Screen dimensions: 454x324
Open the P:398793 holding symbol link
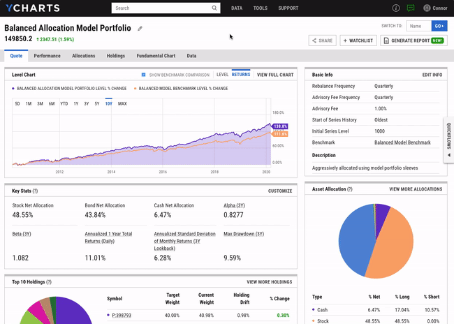pyautogui.click(x=122, y=316)
